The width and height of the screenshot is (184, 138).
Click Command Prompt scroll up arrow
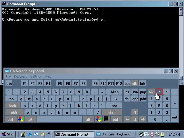(x=181, y=9)
